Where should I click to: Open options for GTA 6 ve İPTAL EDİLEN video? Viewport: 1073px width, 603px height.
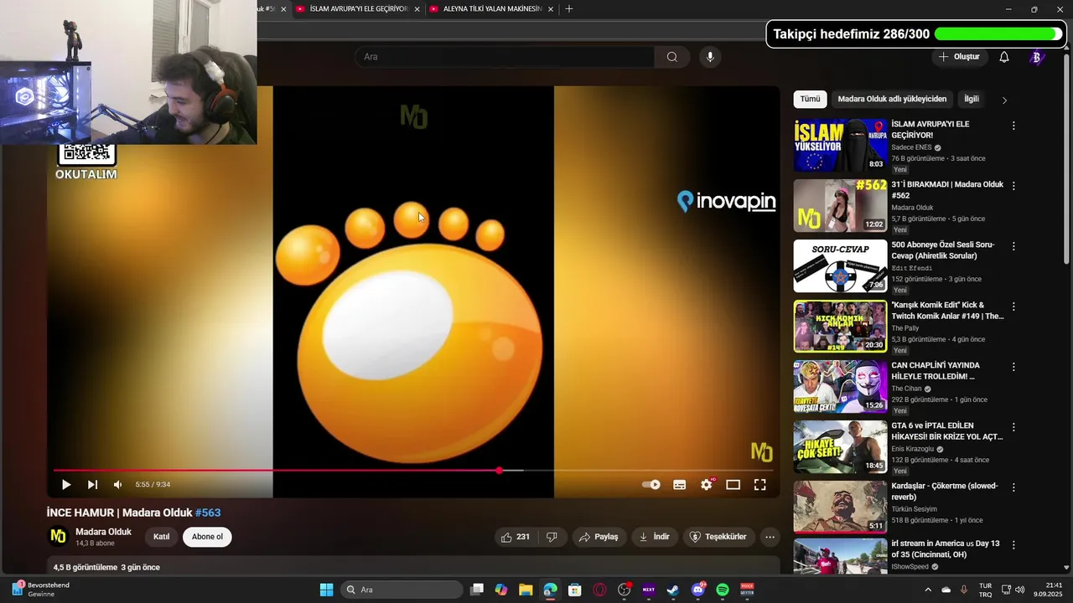[1013, 427]
